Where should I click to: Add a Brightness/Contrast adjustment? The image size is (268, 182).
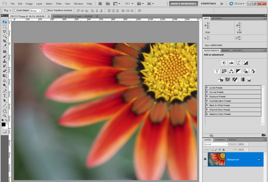click(x=224, y=63)
